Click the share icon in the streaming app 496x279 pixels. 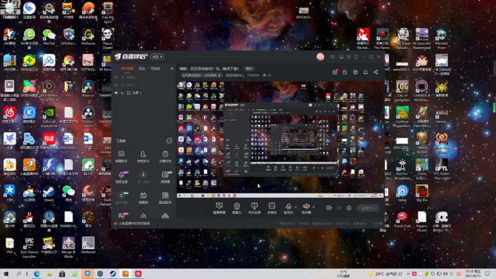[x=376, y=72]
